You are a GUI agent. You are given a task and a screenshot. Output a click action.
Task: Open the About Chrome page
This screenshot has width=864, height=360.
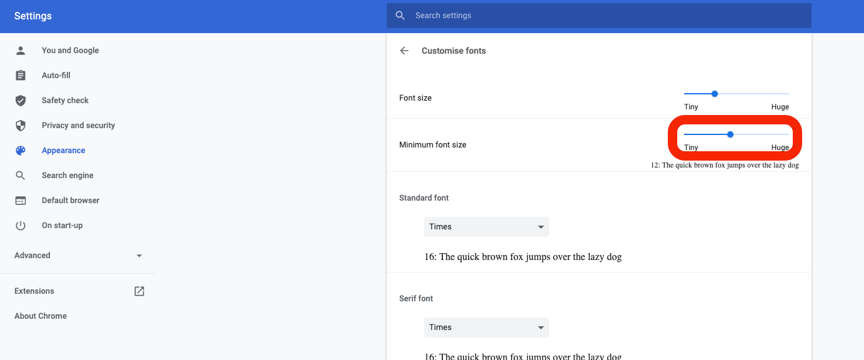pos(41,316)
